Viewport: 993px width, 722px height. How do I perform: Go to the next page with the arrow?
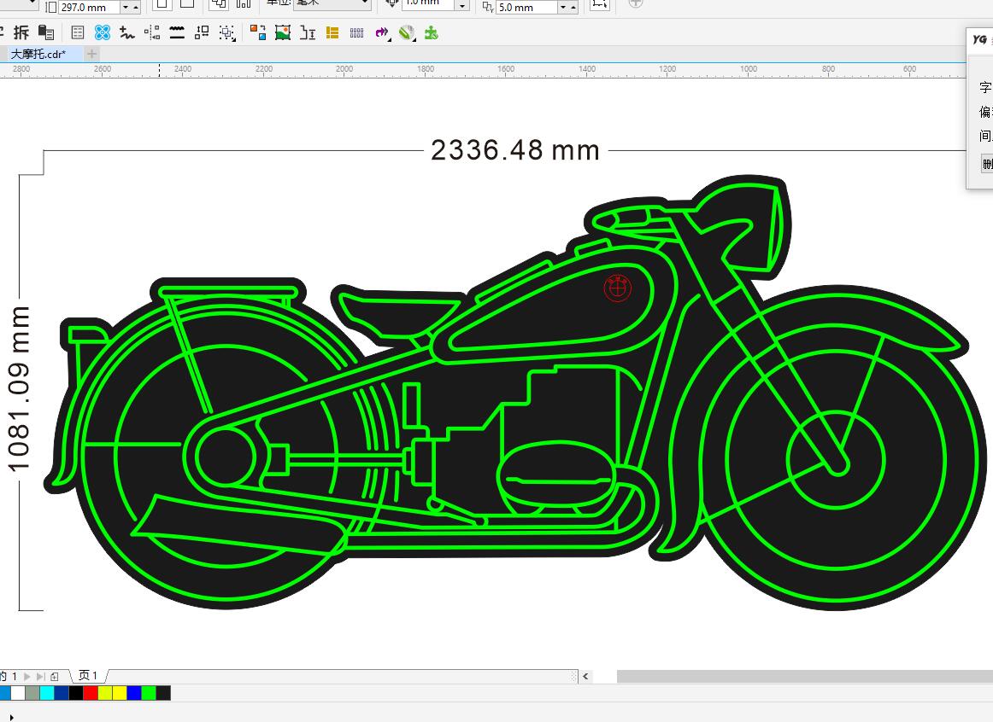27,677
